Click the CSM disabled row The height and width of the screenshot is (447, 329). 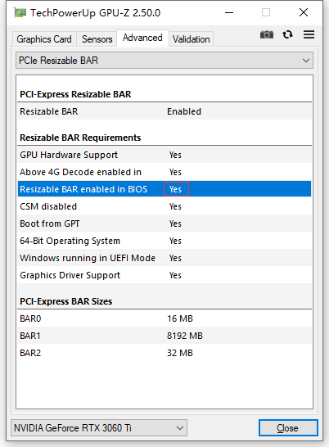[x=164, y=206]
